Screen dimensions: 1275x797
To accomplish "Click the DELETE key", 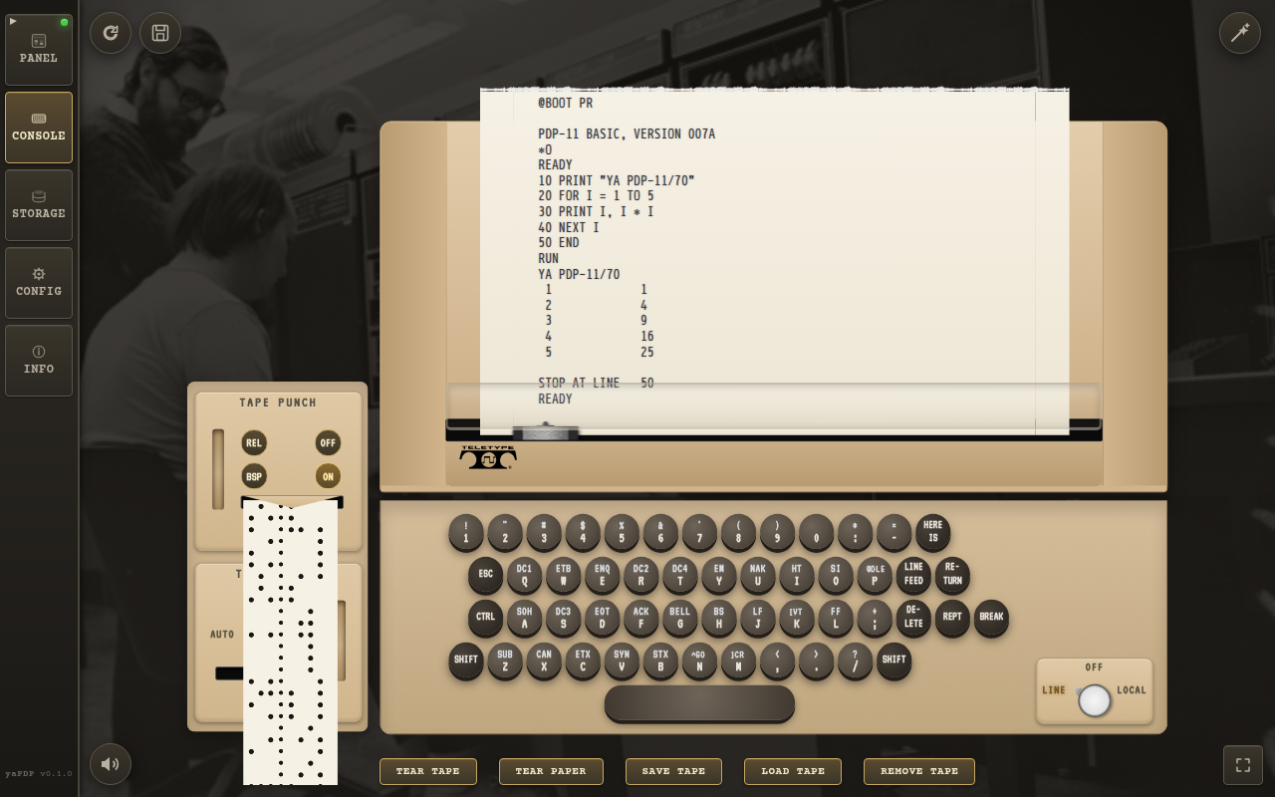I will pos(913,618).
